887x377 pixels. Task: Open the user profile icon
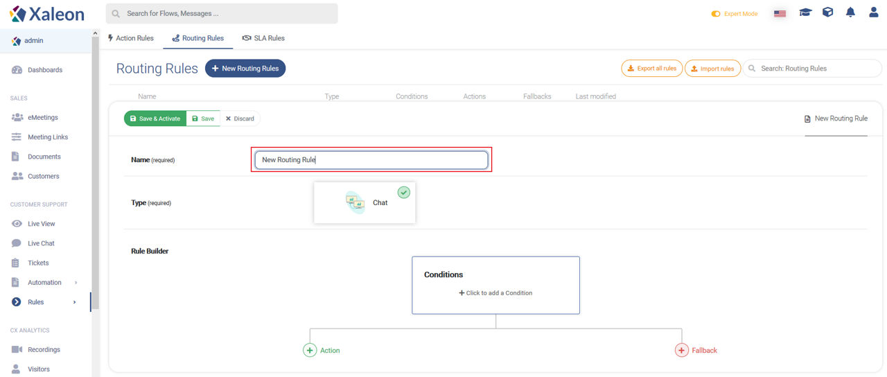tap(873, 12)
